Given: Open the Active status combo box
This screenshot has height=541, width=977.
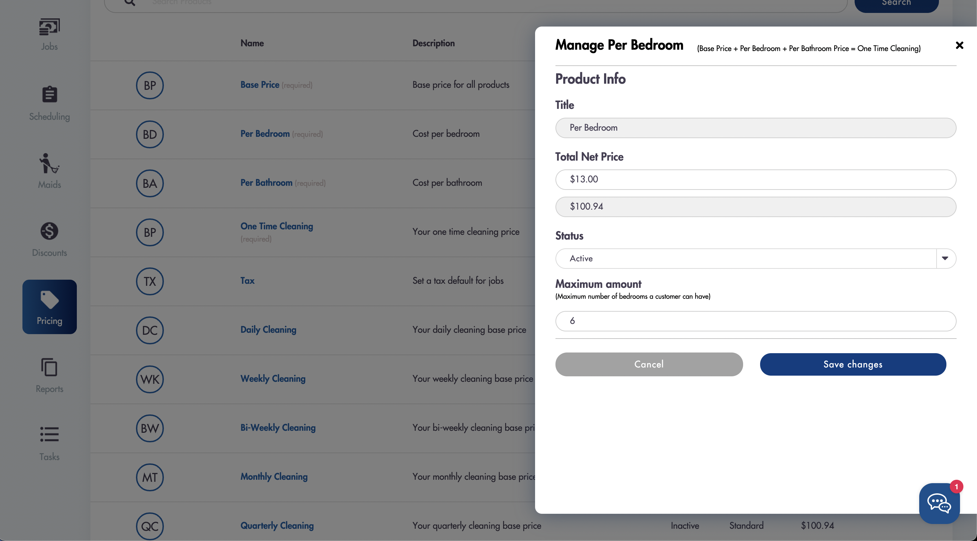Looking at the screenshot, I should [755, 258].
